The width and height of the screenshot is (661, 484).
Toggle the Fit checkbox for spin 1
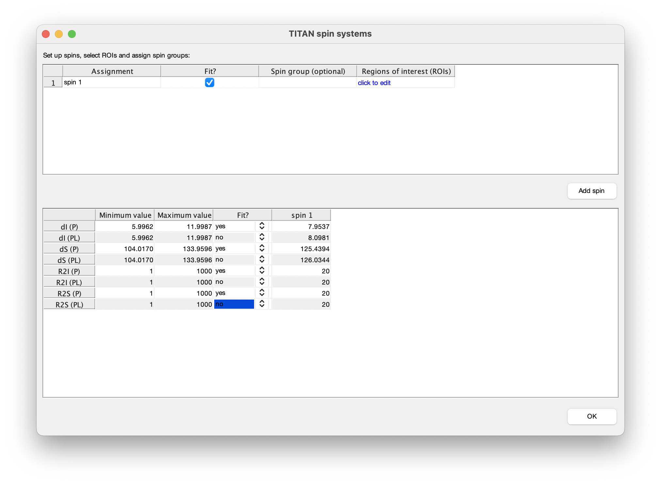point(210,82)
